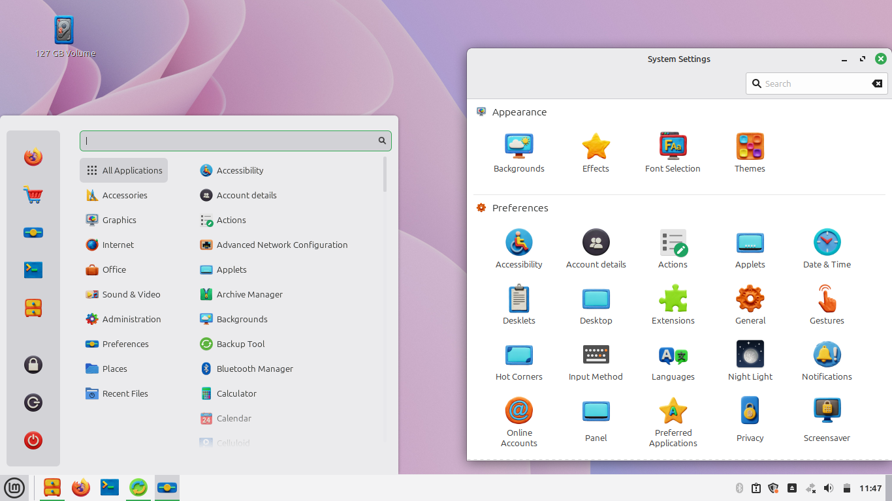Open the Languages settings
892x501 pixels.
[673, 361]
